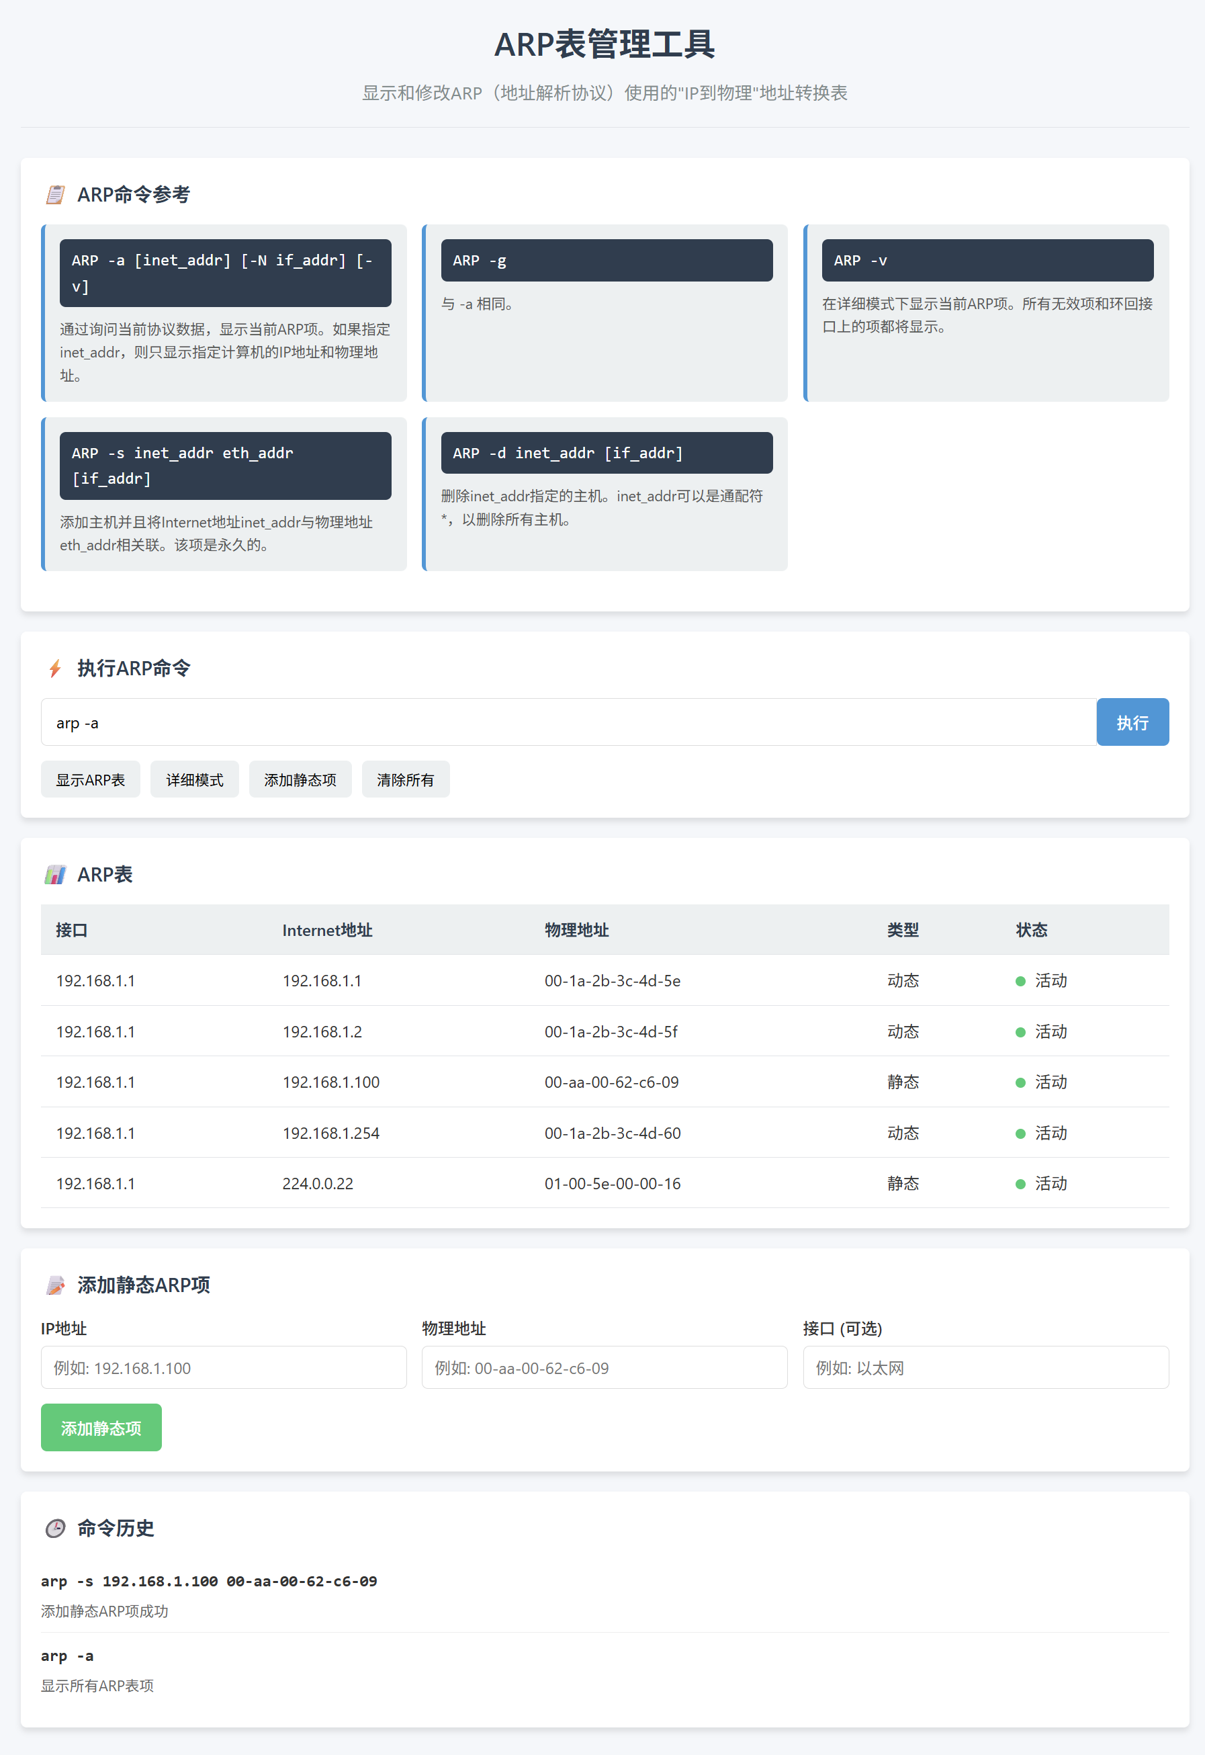Click the ARP -a command code block
1205x1755 pixels.
(226, 273)
